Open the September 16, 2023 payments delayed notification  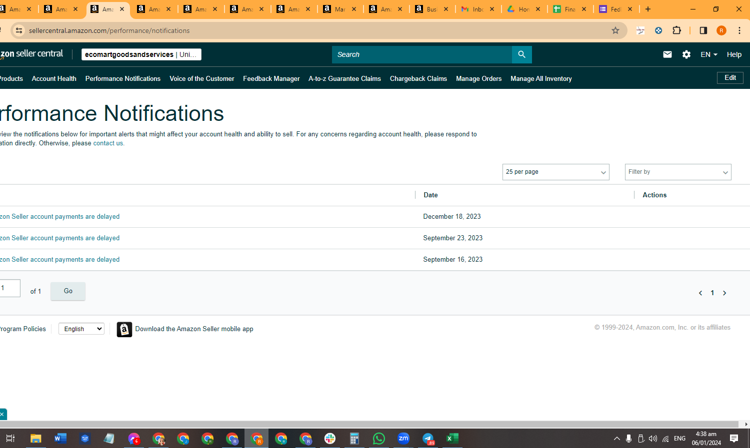pyautogui.click(x=59, y=260)
